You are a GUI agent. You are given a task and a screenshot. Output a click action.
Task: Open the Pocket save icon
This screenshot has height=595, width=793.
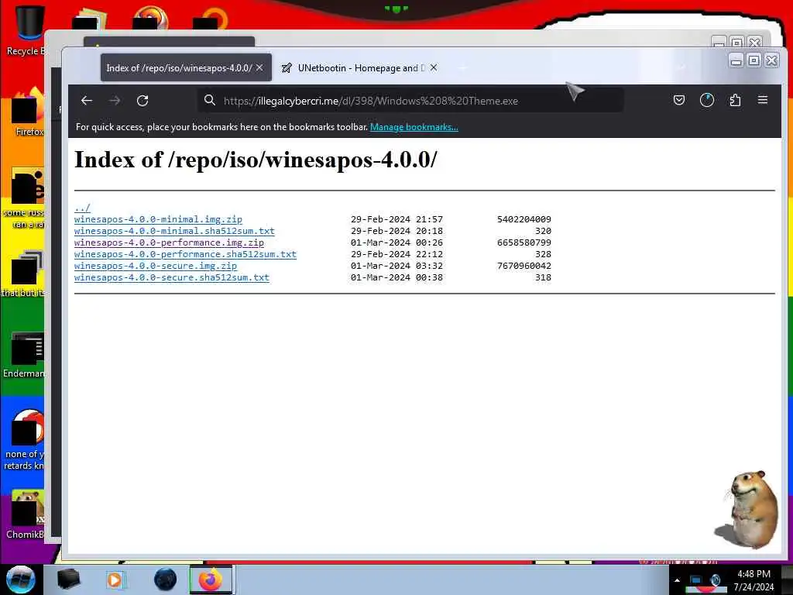point(679,100)
